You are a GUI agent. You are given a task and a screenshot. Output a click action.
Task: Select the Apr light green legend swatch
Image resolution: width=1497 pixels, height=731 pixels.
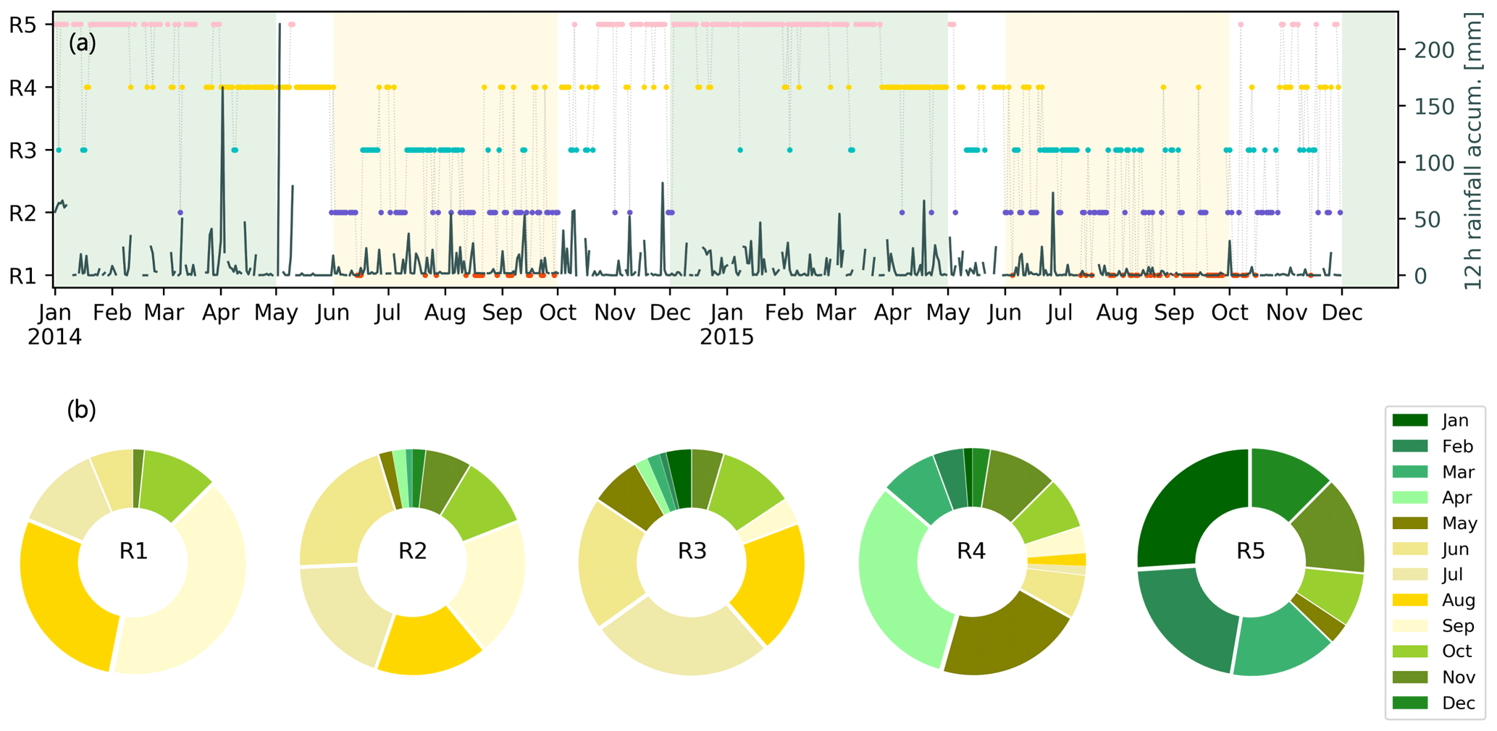[x=1409, y=498]
